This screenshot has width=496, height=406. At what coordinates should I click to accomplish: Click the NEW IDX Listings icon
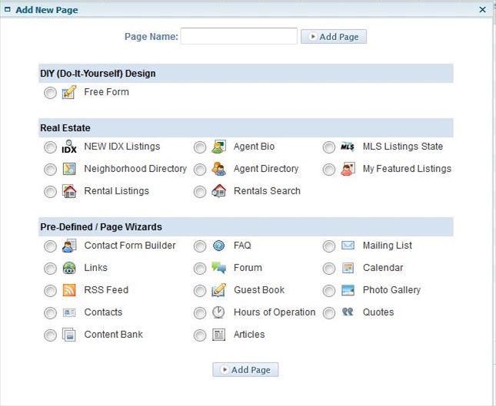(69, 147)
